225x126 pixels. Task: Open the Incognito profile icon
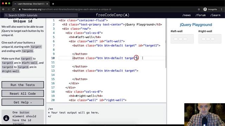coord(205,9)
